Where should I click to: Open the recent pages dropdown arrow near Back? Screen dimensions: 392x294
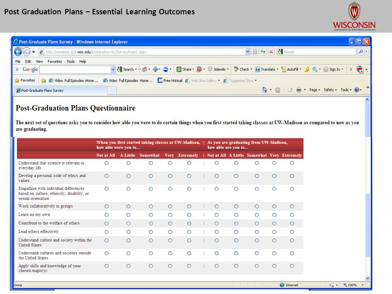[x=33, y=52]
